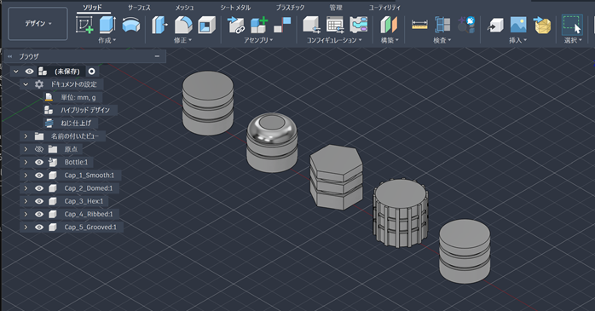
Task: Collapse Browser panel with double arrows
Action: pos(10,56)
